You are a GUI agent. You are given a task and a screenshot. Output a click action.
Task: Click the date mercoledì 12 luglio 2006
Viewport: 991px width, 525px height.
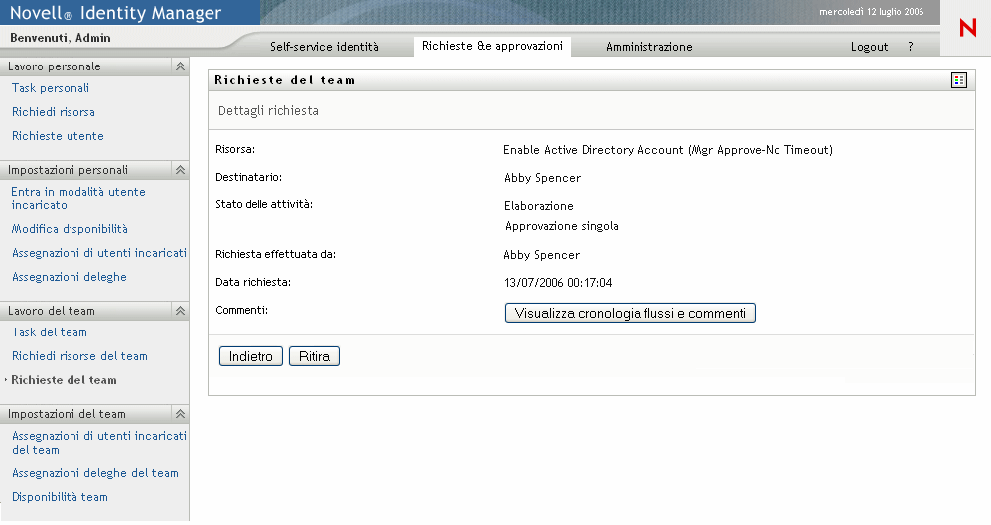tap(872, 11)
